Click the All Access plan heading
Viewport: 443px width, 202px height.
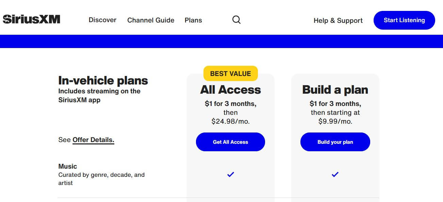tap(230, 90)
